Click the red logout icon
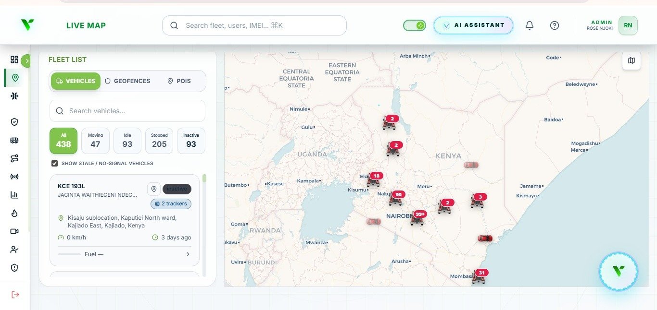Viewport: 657px width, 310px height. click(x=15, y=294)
